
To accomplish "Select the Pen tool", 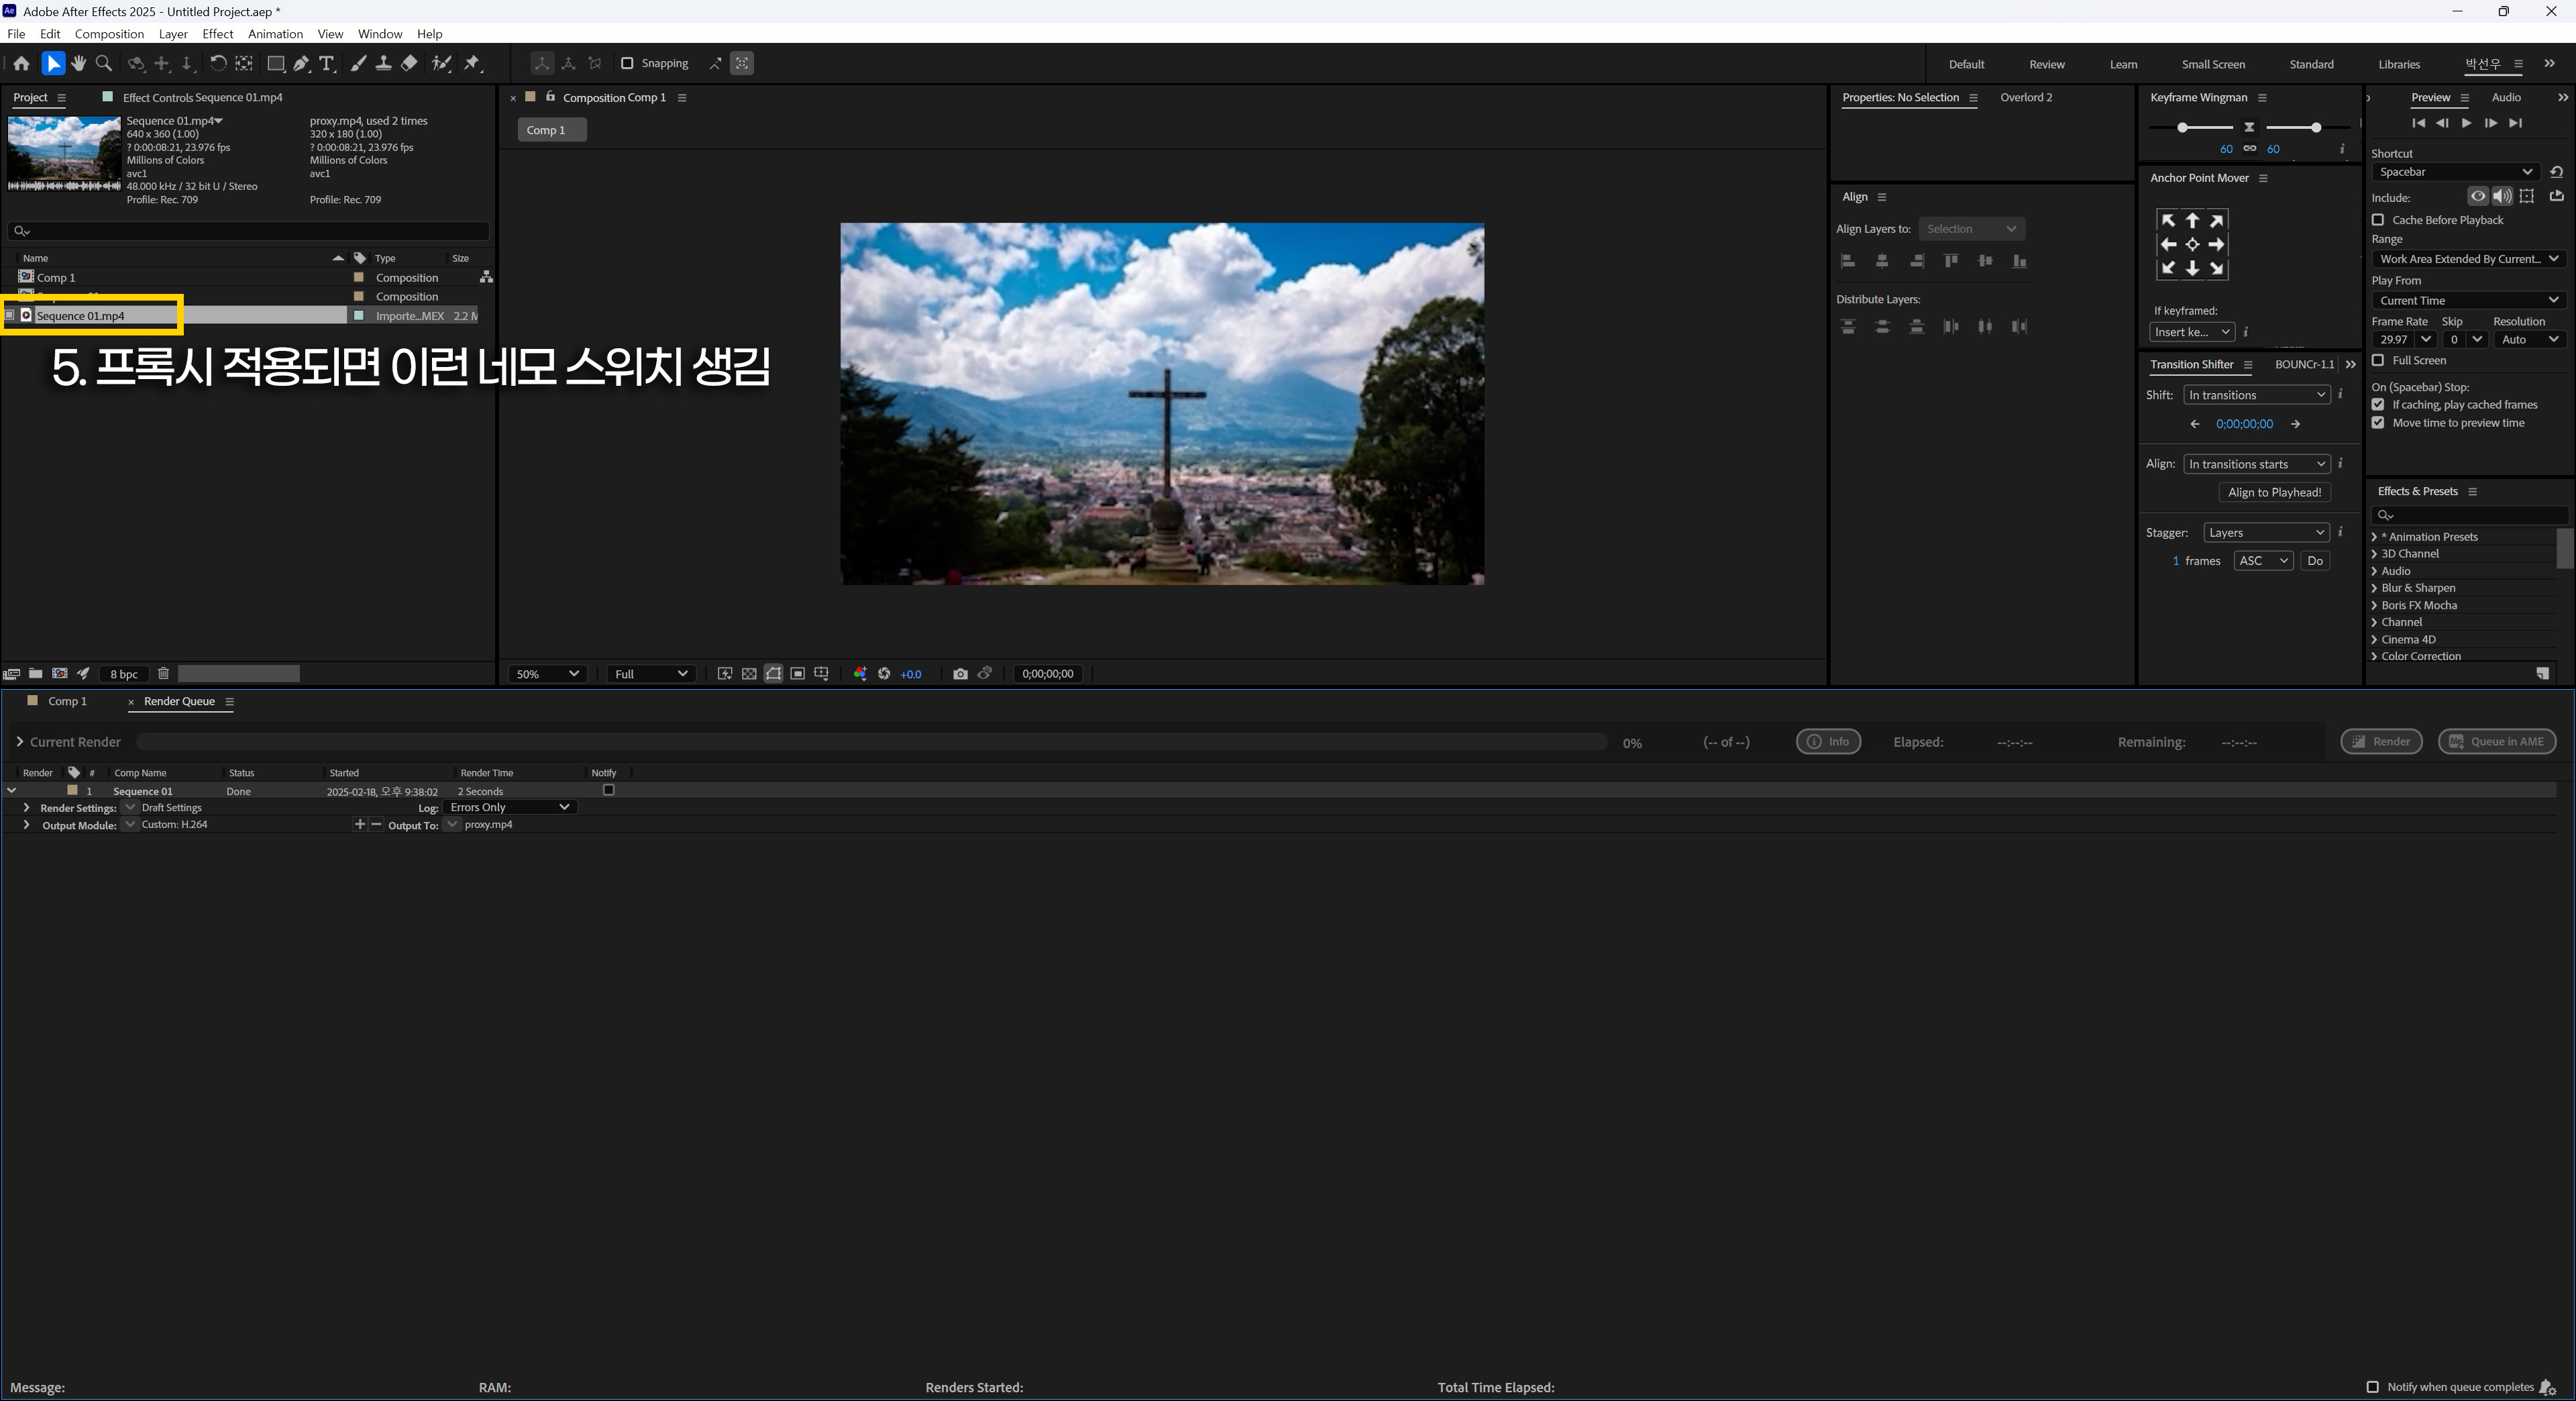I will [301, 63].
